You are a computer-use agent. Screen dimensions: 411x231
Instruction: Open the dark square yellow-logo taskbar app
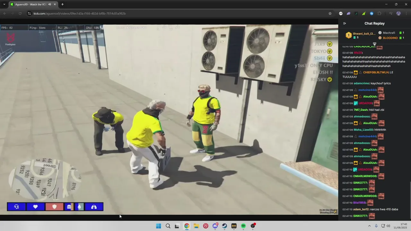[x=234, y=226]
